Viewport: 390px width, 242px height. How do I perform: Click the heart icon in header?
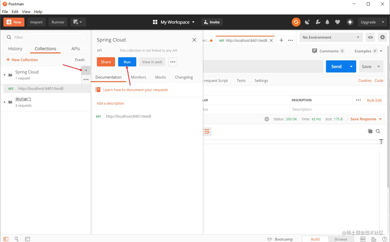337,22
